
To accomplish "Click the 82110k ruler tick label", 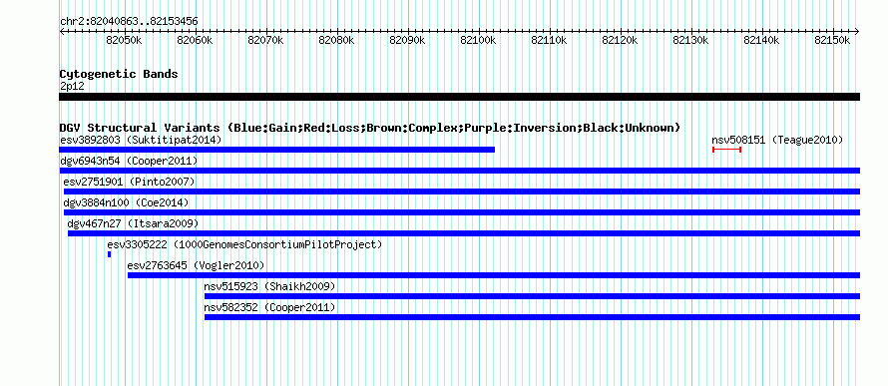I will [x=549, y=40].
